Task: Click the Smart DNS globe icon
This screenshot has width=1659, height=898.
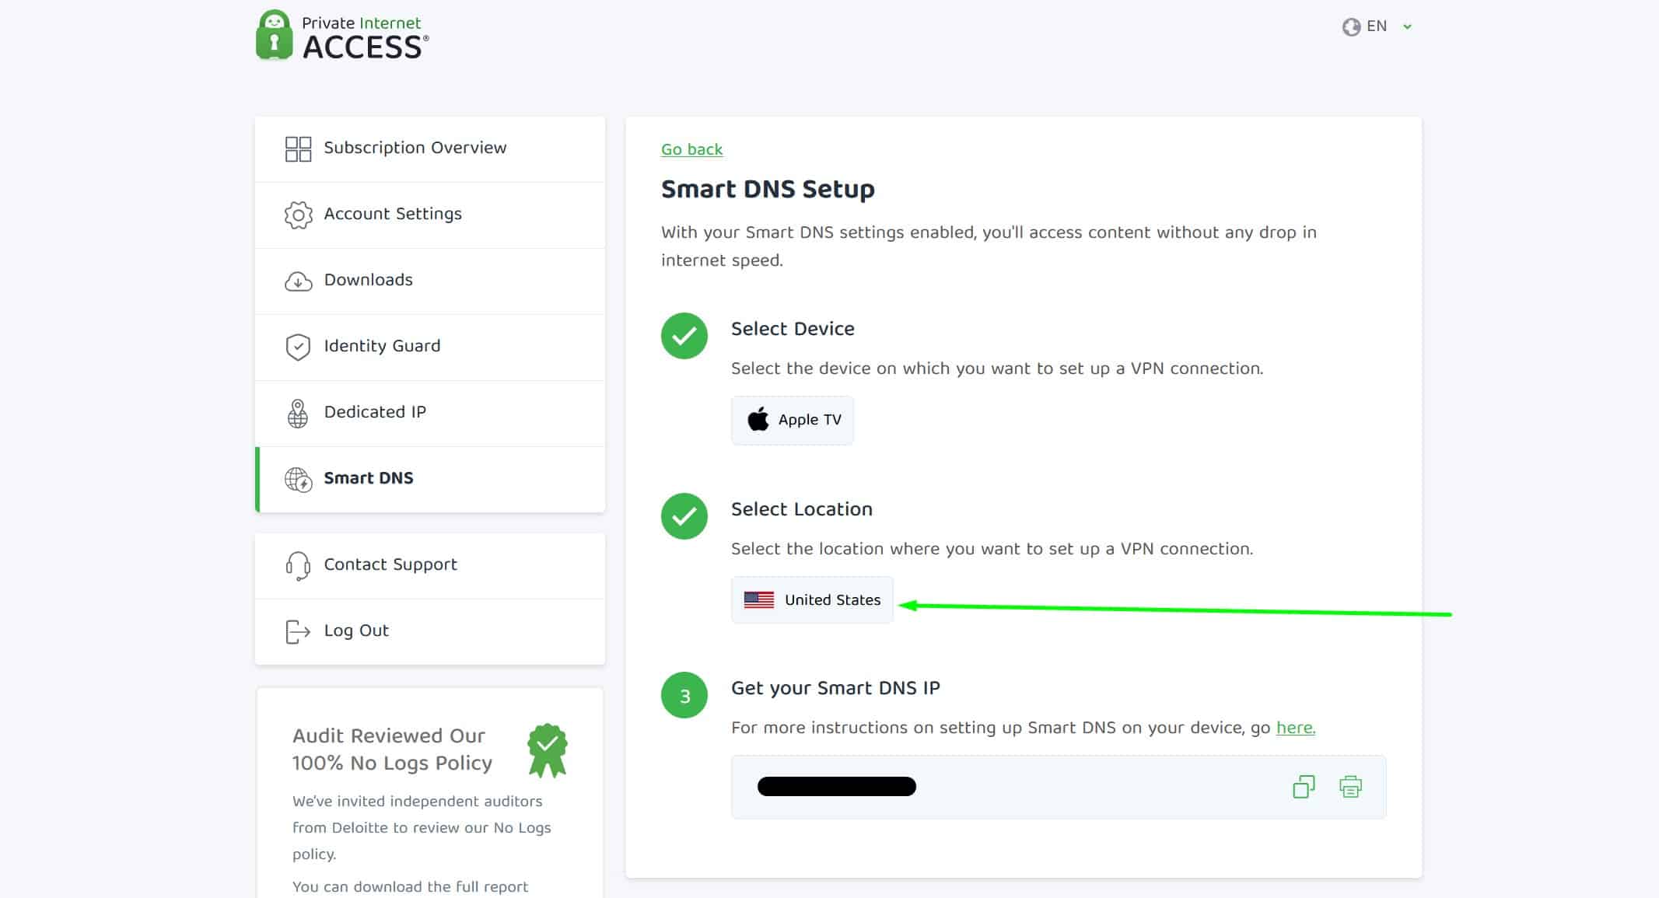Action: click(298, 479)
